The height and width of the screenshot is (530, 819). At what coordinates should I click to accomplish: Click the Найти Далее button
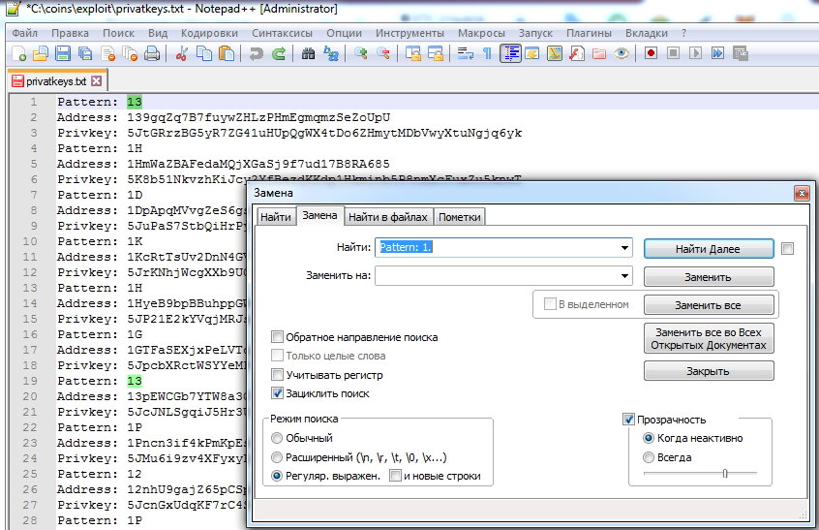click(708, 249)
